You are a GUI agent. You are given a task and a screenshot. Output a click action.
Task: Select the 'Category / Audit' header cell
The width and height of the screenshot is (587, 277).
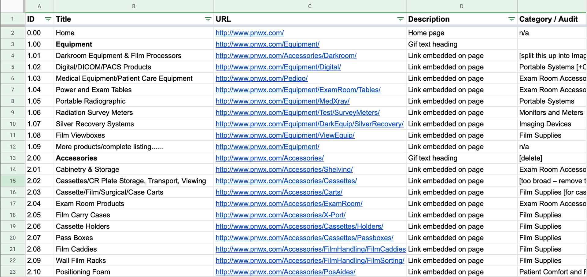pyautogui.click(x=552, y=19)
